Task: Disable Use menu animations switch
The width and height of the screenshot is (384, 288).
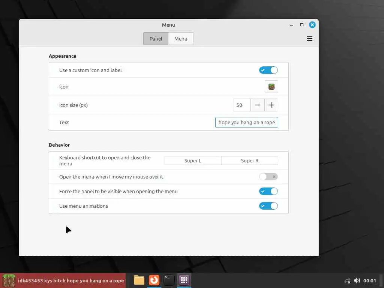Action: [x=268, y=206]
